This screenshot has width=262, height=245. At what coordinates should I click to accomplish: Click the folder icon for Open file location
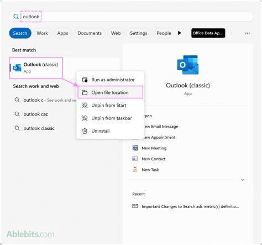(x=85, y=92)
